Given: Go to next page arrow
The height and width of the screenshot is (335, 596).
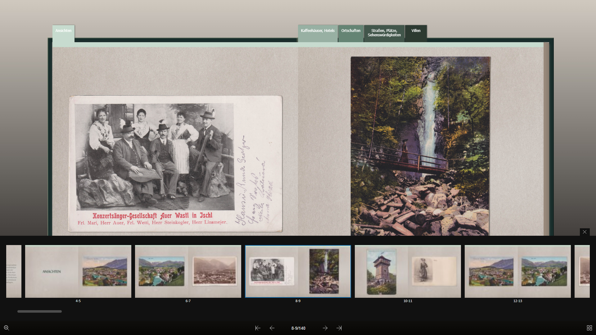Looking at the screenshot, I should (x=325, y=328).
